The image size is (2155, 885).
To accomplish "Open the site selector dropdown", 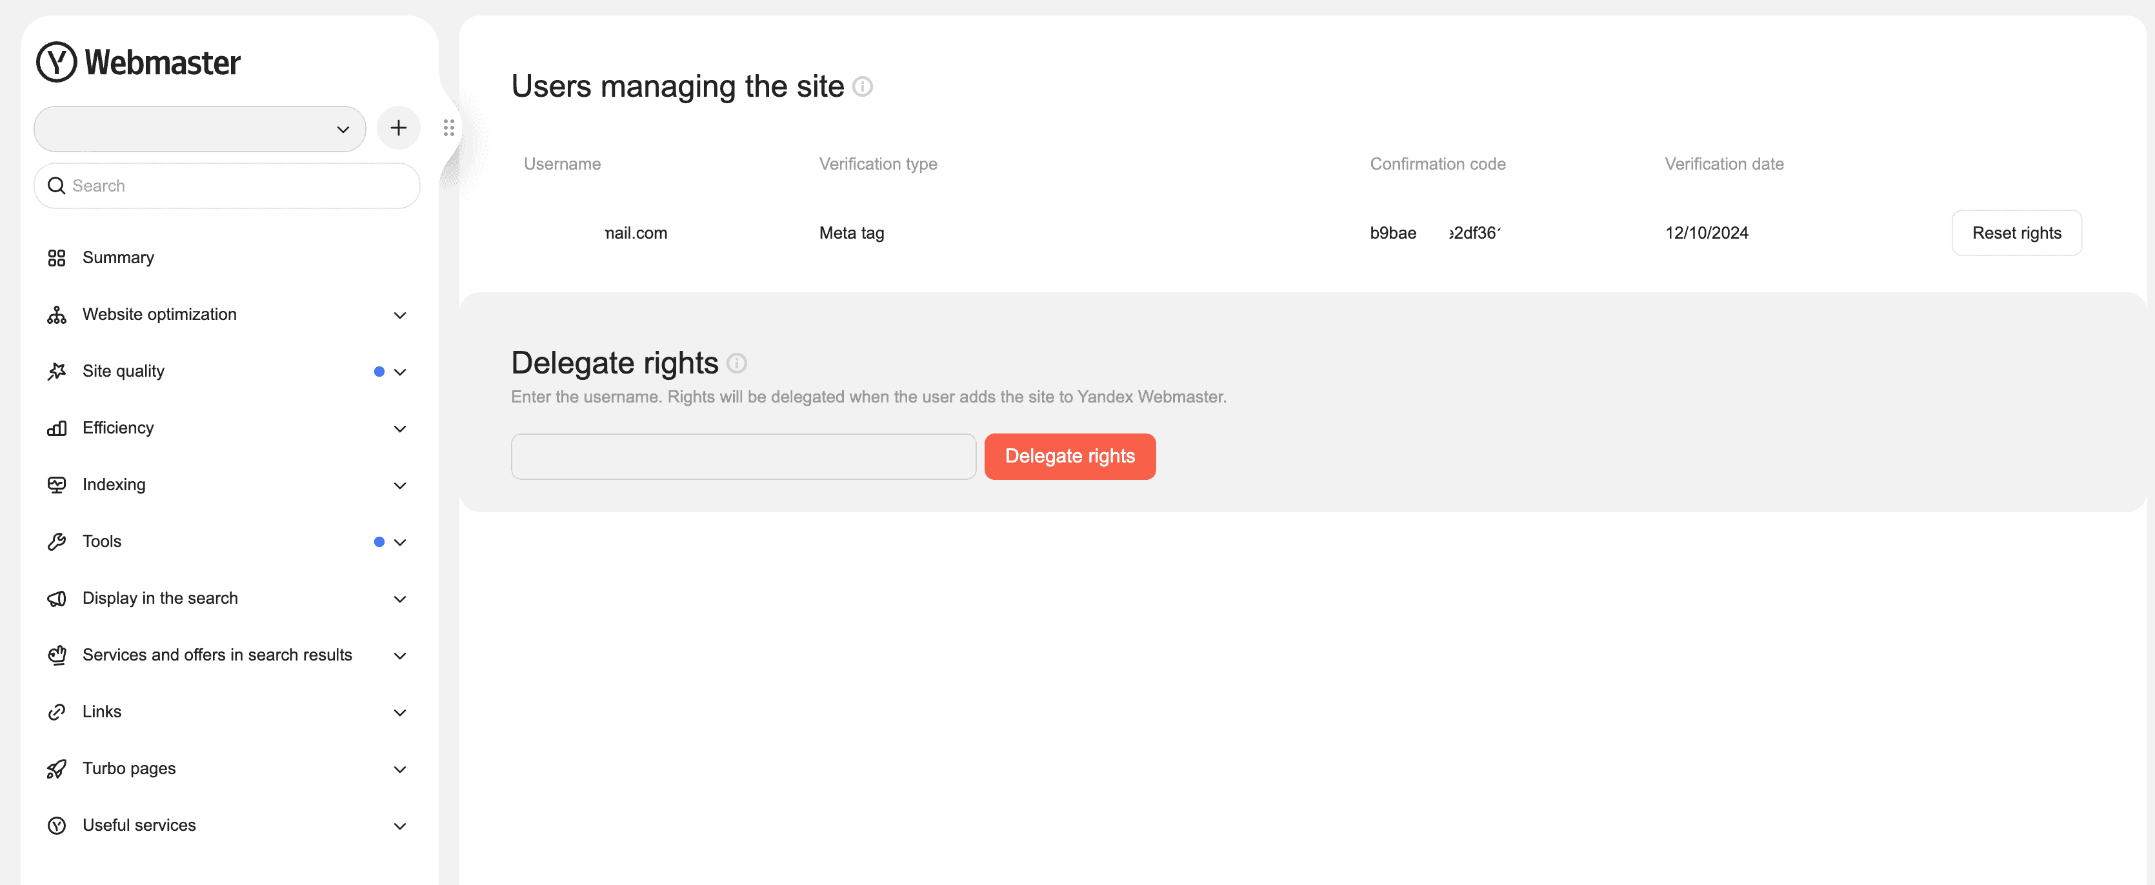I will tap(199, 128).
